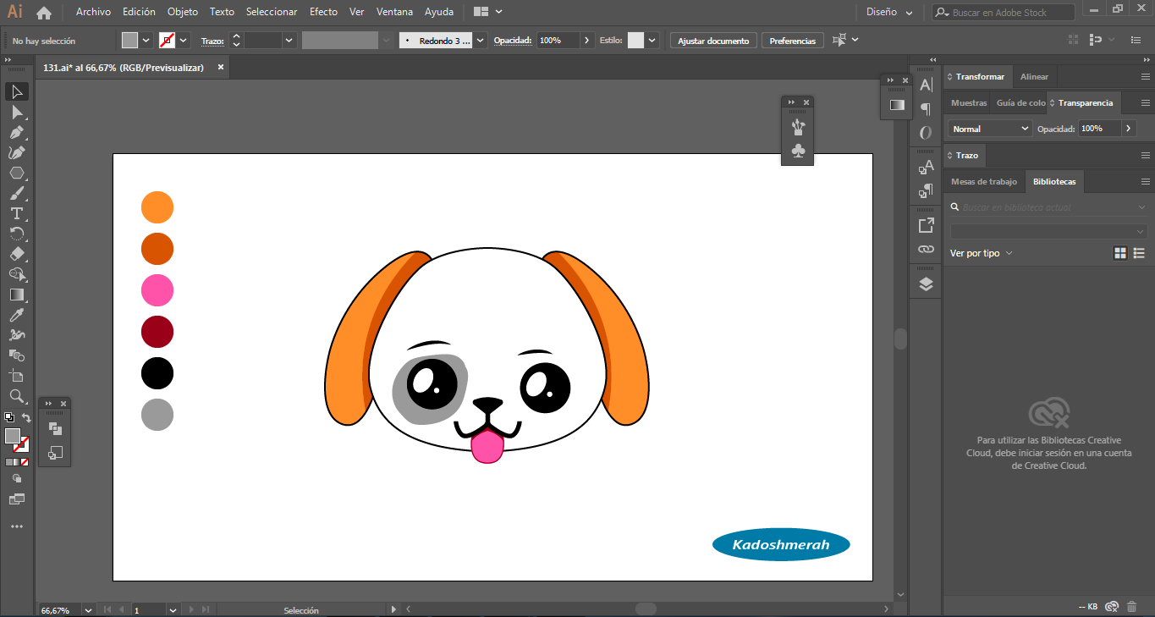Select the Artboard tool
The image size is (1155, 617).
tap(16, 376)
